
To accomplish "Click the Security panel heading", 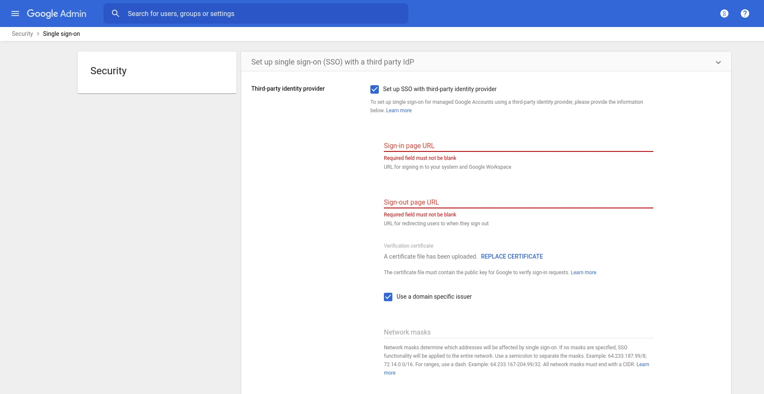I will click(108, 70).
